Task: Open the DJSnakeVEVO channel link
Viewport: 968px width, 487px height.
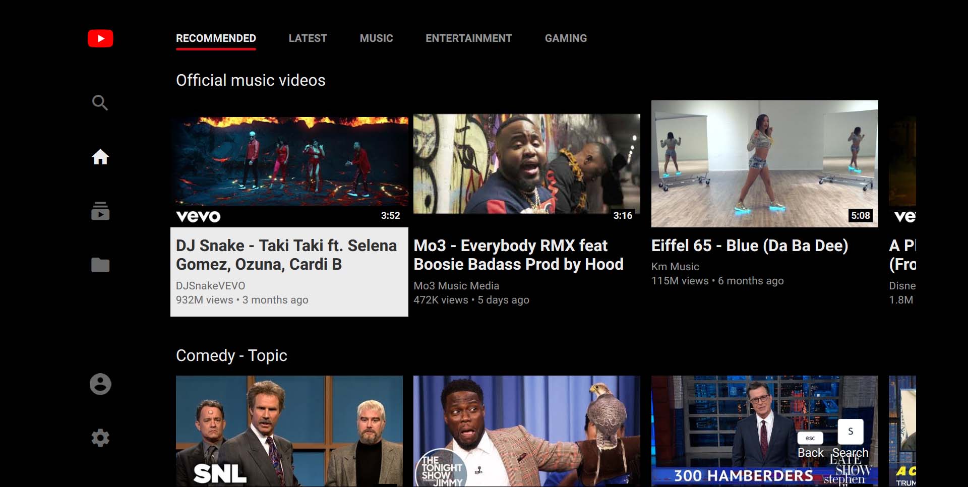Action: (x=210, y=285)
